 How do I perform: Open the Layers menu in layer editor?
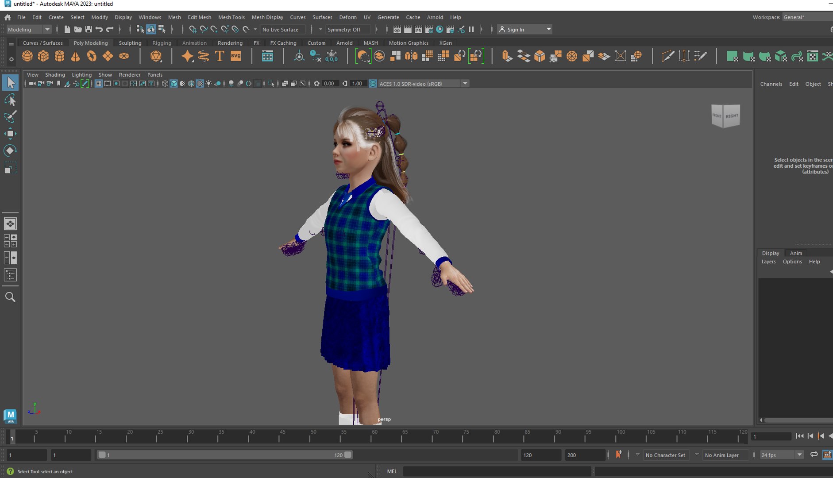coord(768,262)
